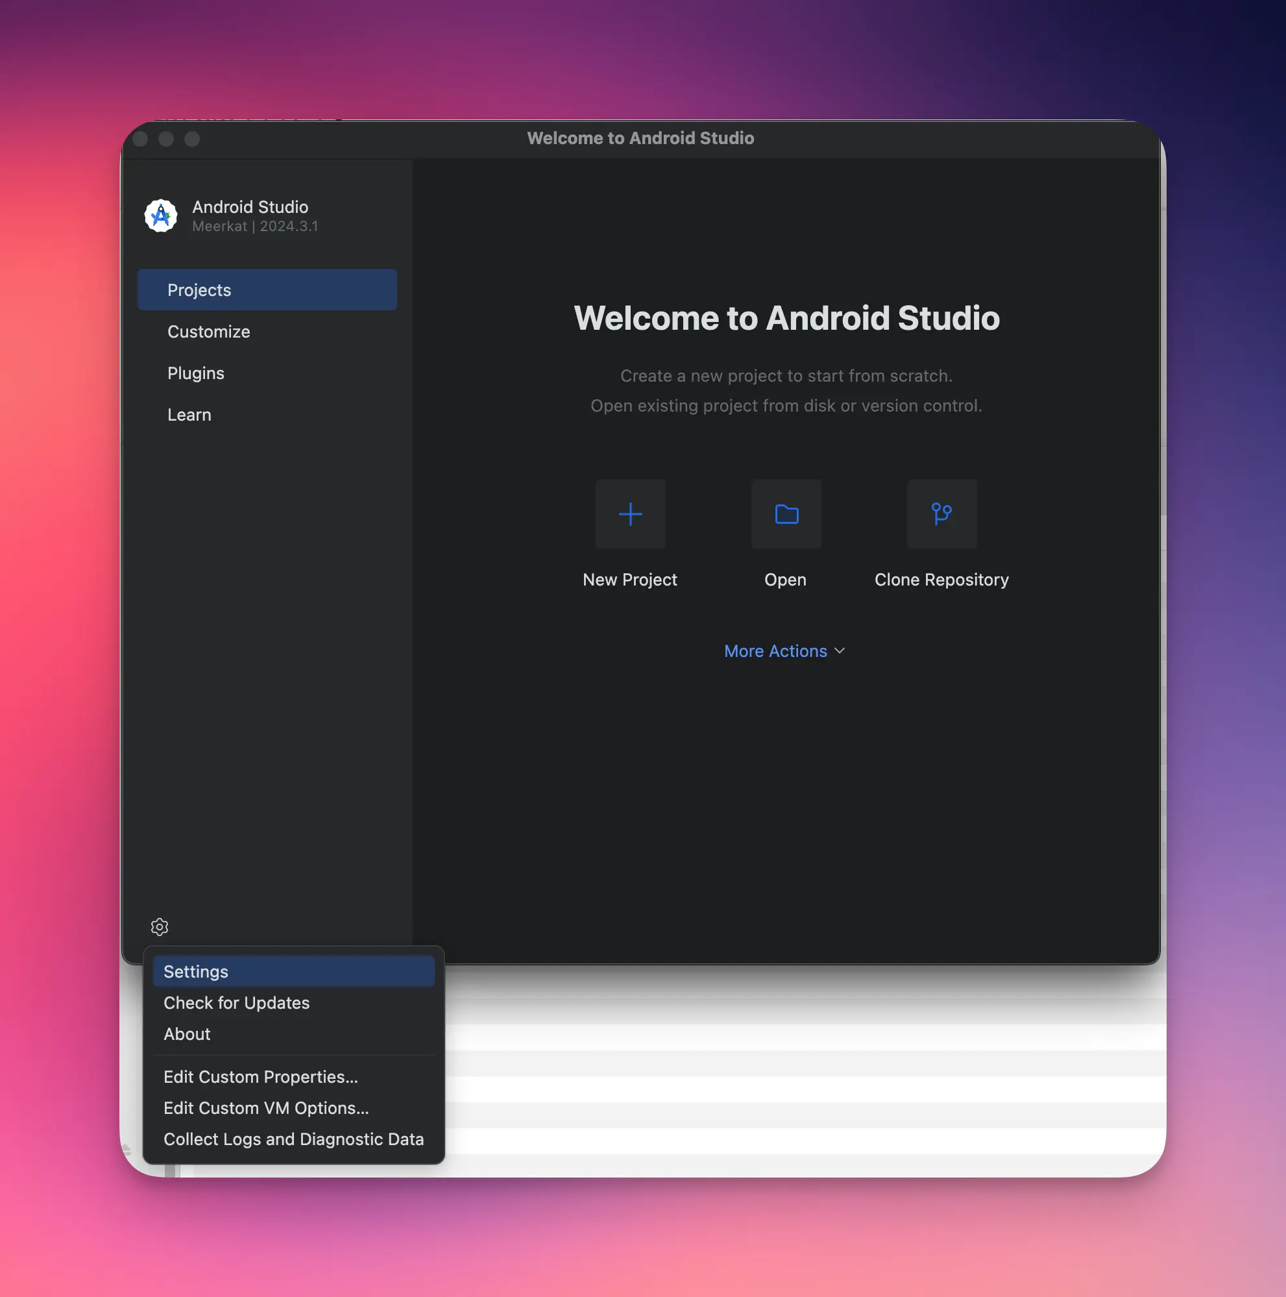Viewport: 1286px width, 1297px height.
Task: Click the Android Studio logo icon
Action: (x=161, y=216)
